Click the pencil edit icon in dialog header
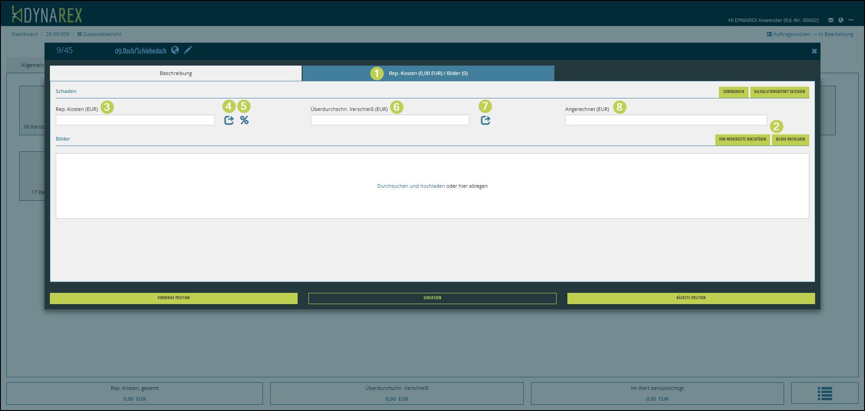This screenshot has height=411, width=865. pos(188,50)
